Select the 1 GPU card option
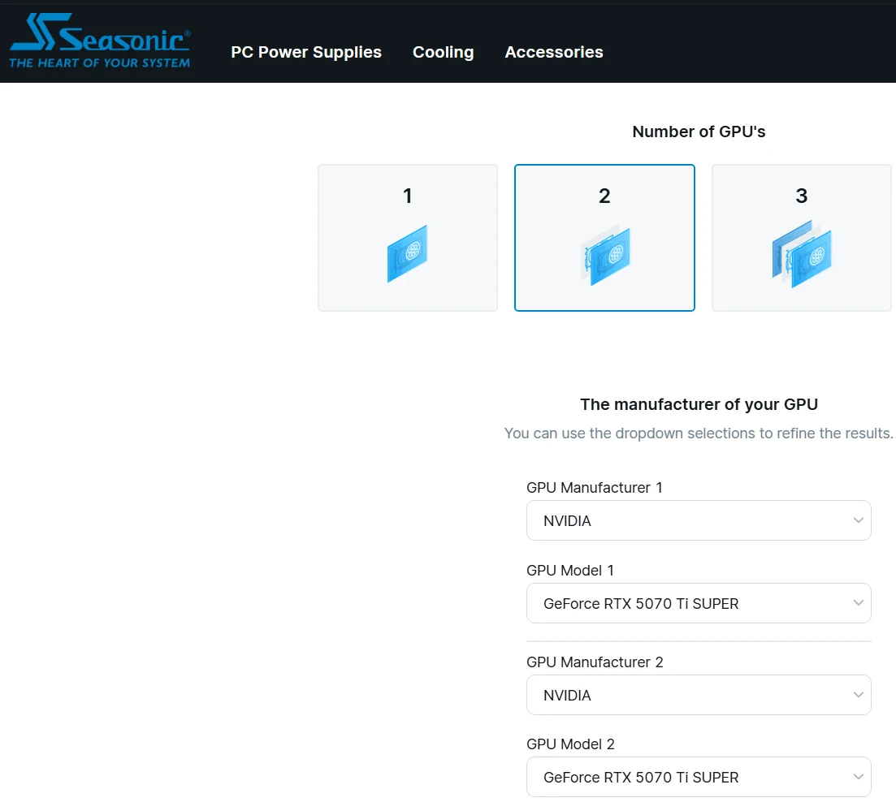The height and width of the screenshot is (802, 896). coord(408,238)
